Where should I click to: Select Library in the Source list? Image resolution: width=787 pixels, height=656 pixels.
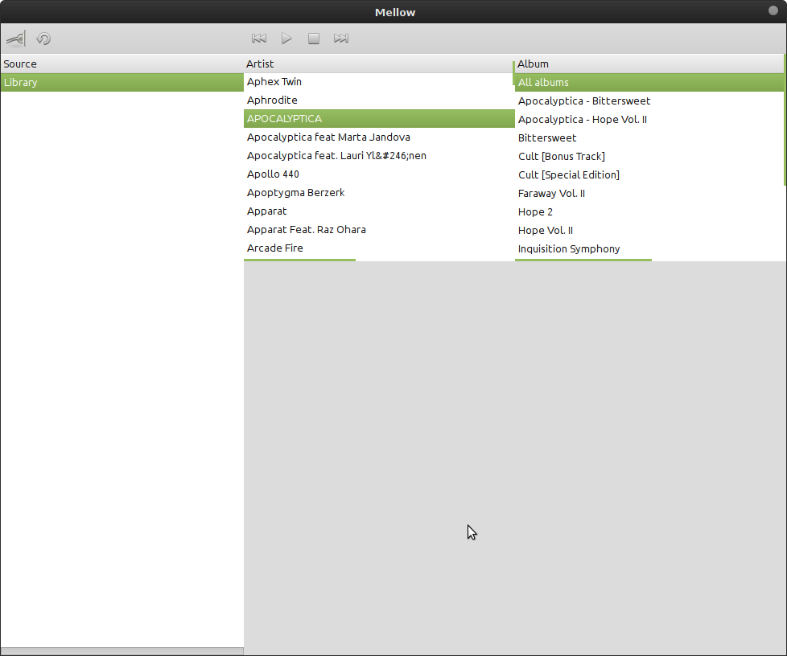click(121, 82)
